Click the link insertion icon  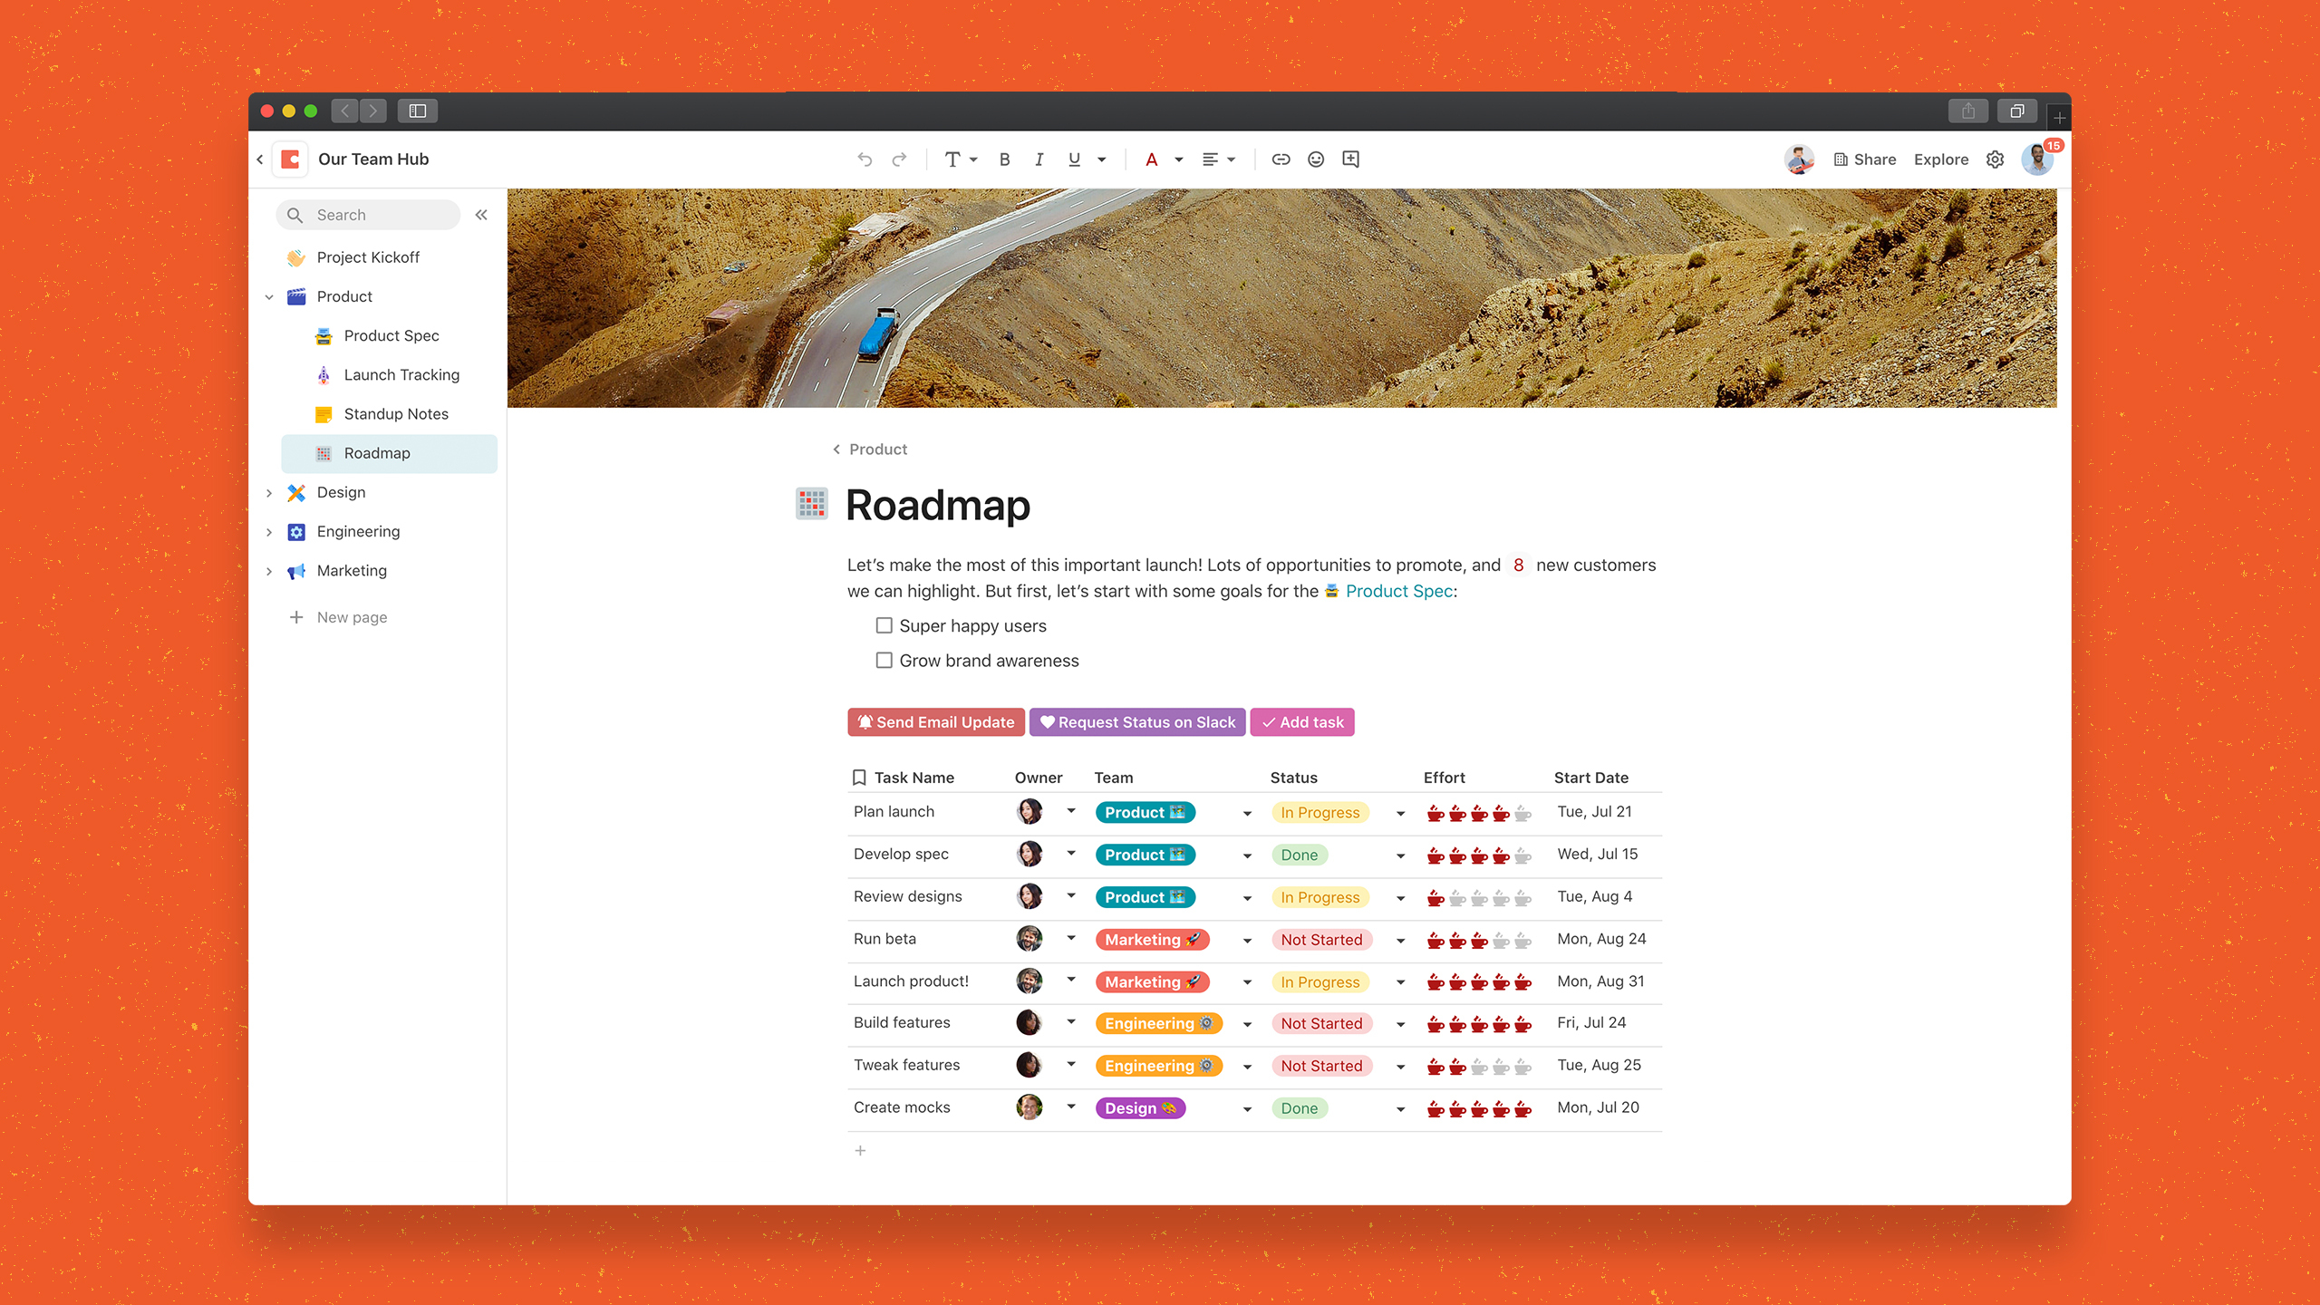1280,159
